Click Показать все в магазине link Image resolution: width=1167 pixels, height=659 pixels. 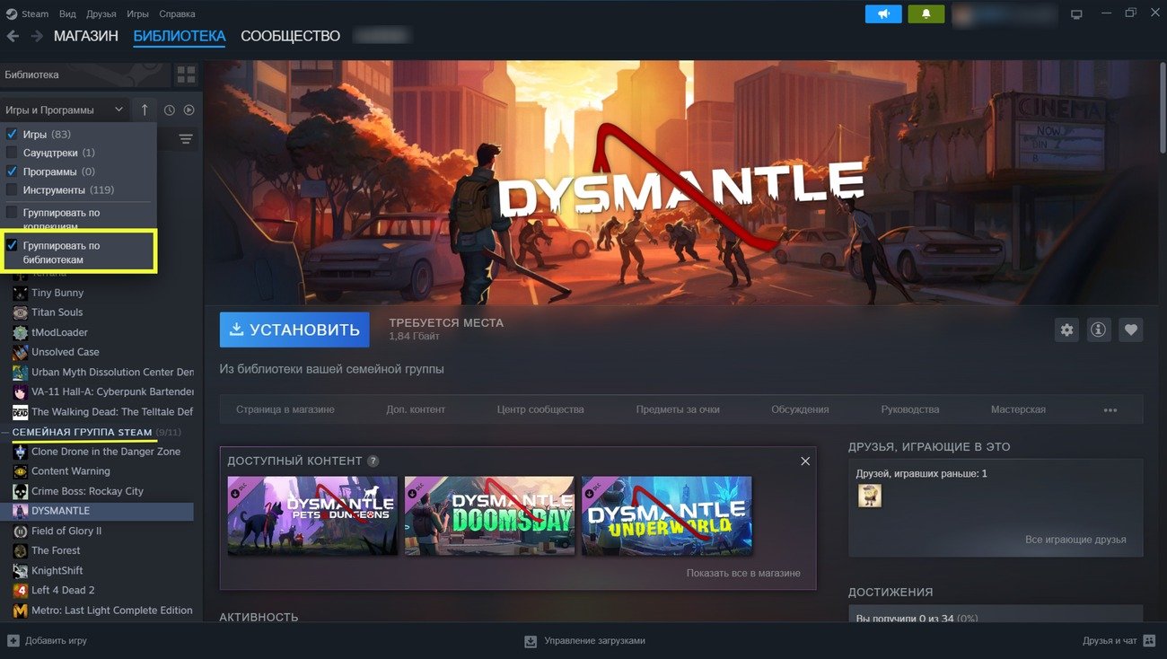pos(743,573)
